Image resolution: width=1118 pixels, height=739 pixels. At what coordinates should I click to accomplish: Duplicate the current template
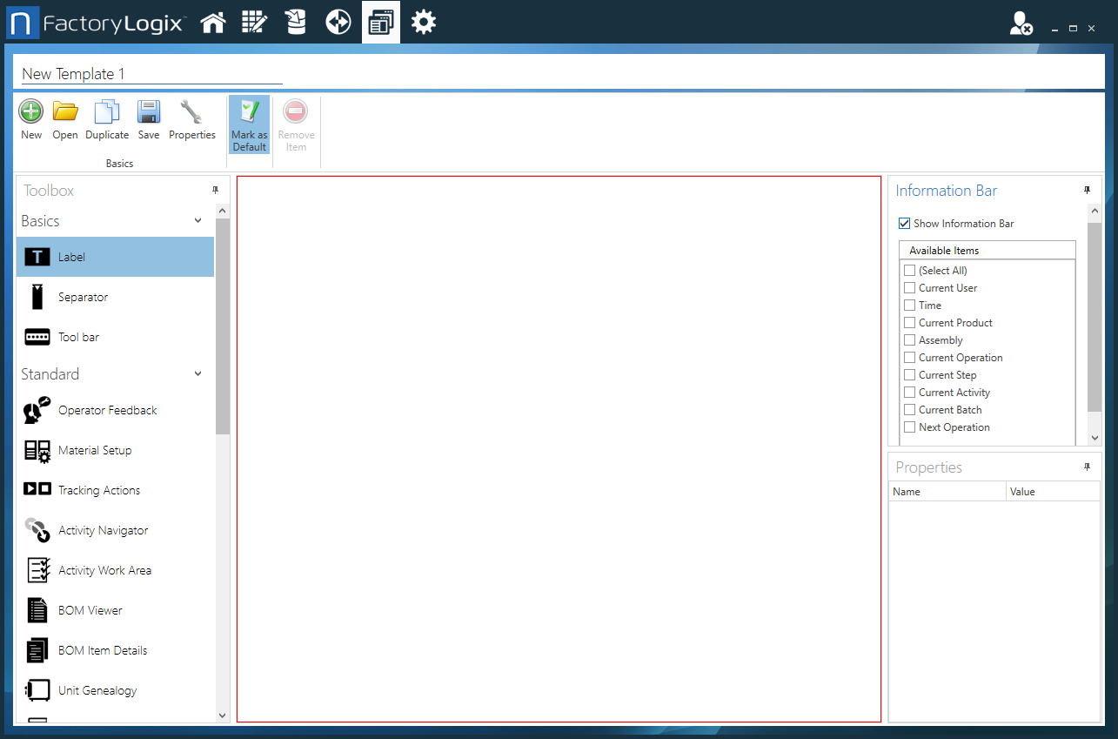click(x=106, y=118)
